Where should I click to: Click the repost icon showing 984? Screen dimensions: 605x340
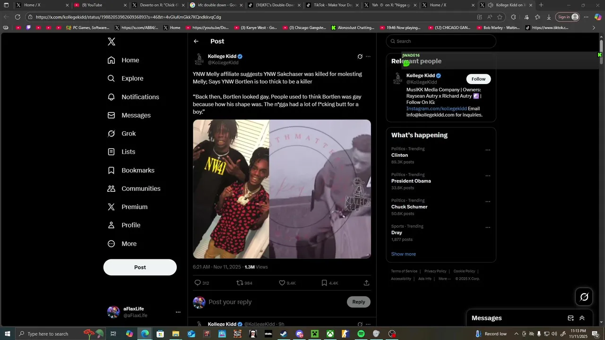[x=240, y=283]
